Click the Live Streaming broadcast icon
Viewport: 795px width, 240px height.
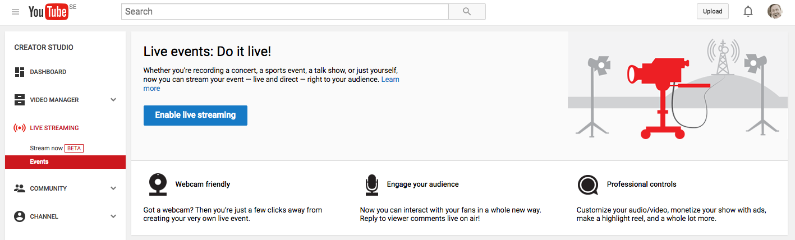20,128
